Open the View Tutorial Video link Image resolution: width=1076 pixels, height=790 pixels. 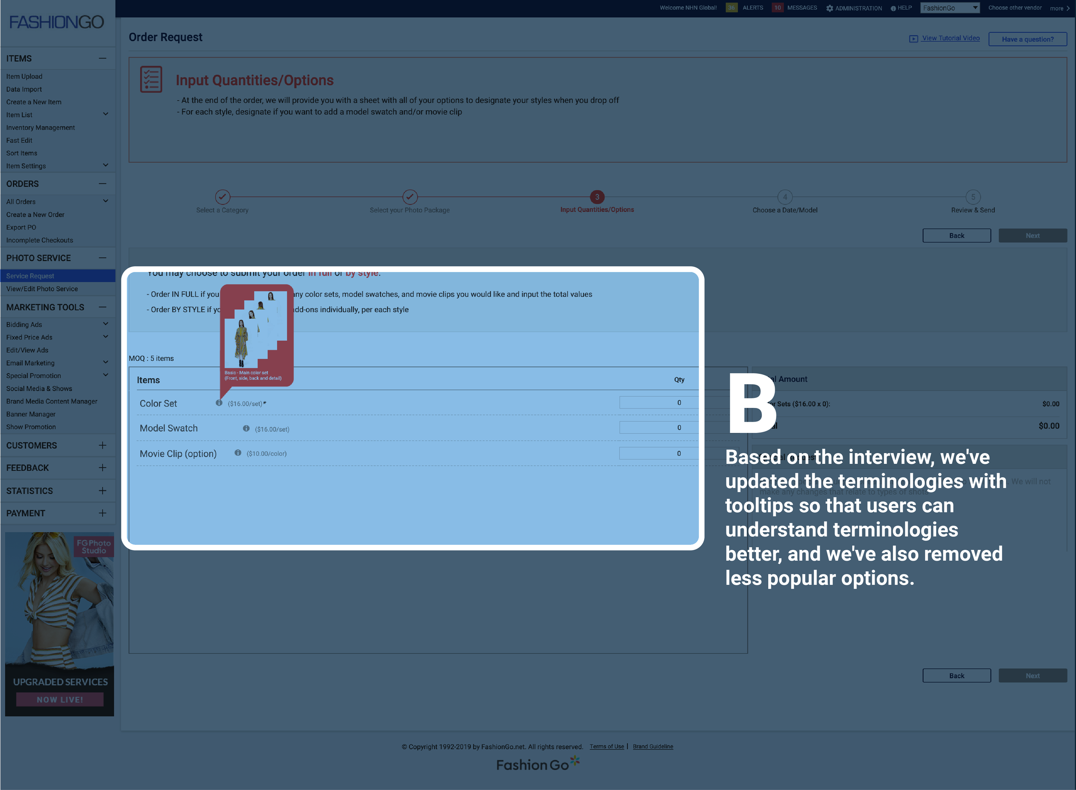950,38
